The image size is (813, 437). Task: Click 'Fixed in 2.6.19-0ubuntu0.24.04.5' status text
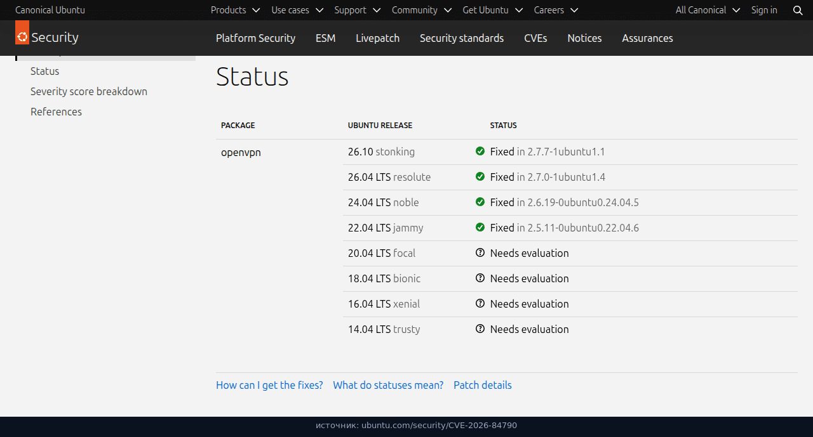point(565,202)
